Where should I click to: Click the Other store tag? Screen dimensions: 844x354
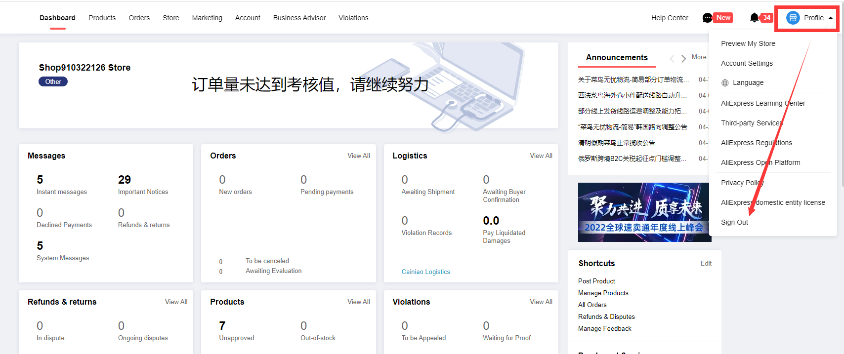click(53, 82)
